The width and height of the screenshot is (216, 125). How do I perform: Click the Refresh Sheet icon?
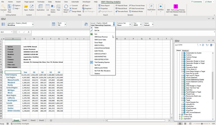[66, 8]
